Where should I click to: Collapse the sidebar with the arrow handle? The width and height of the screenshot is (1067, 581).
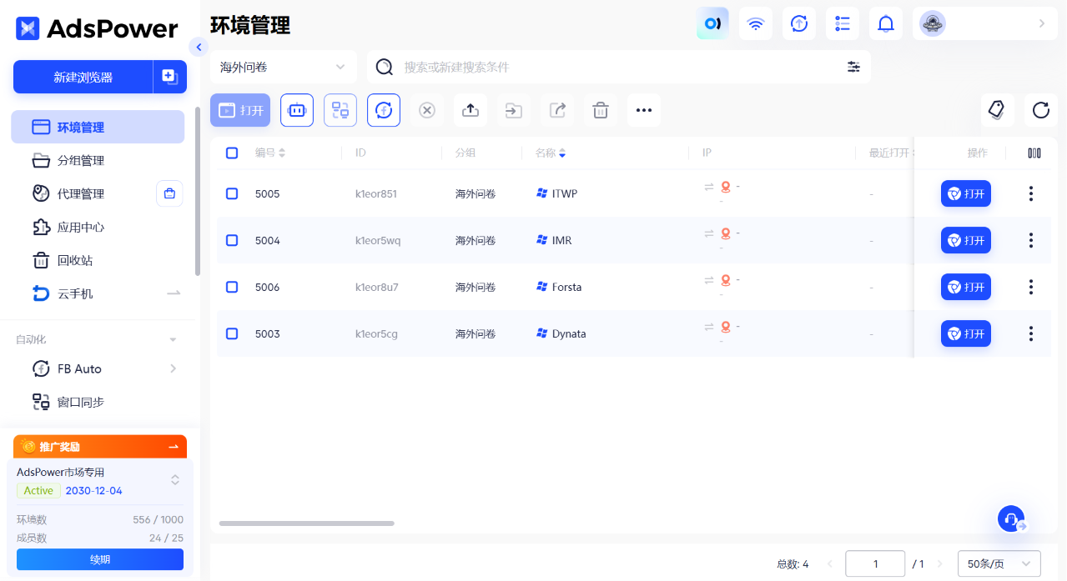click(x=198, y=47)
